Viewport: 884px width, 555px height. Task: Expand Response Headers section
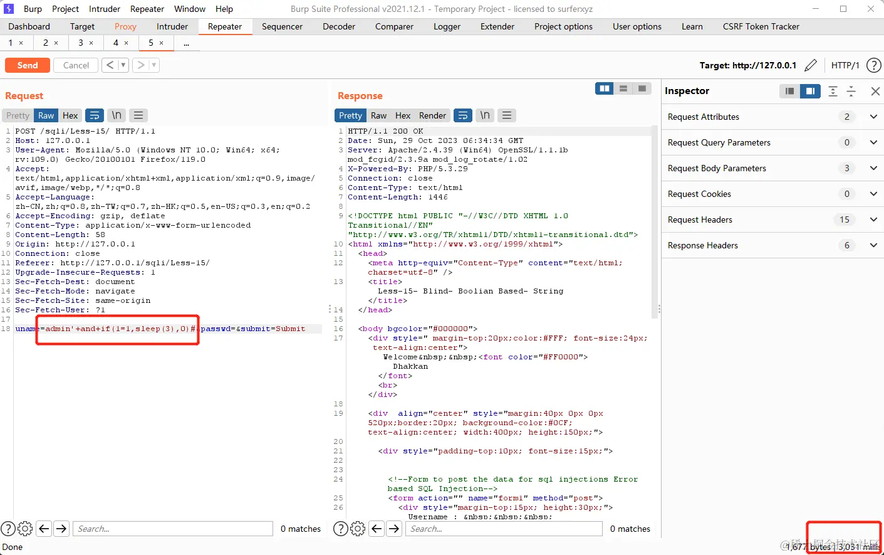click(x=873, y=245)
